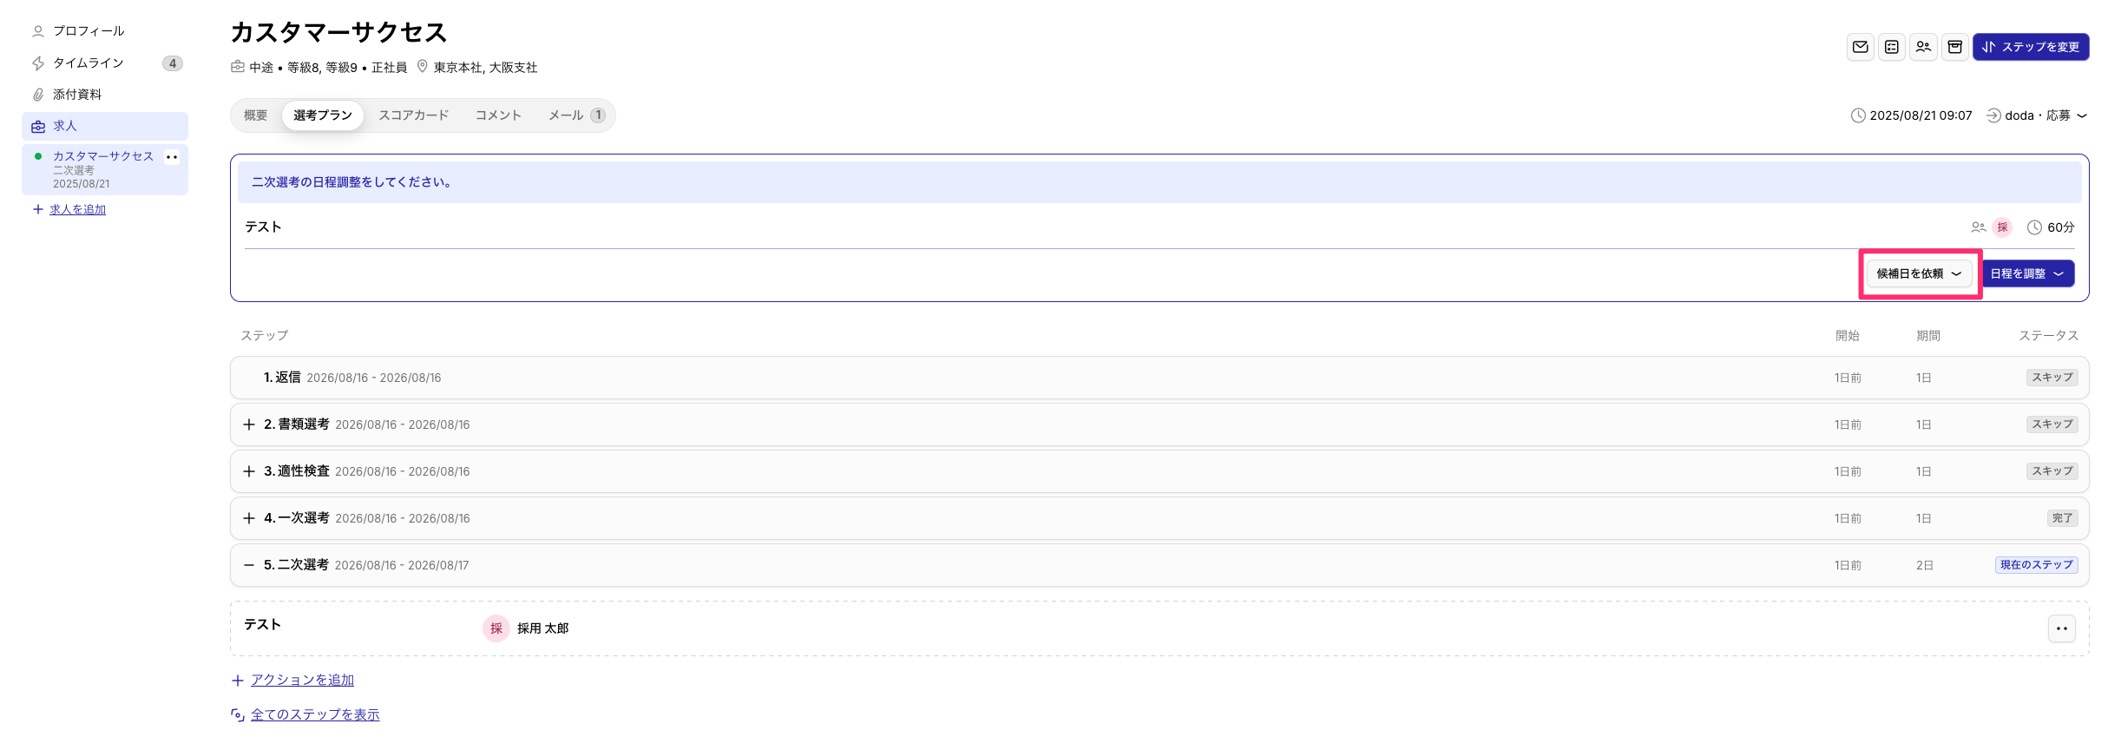The image size is (2121, 750).
Task: Click the people assign icon button
Action: tap(1923, 47)
